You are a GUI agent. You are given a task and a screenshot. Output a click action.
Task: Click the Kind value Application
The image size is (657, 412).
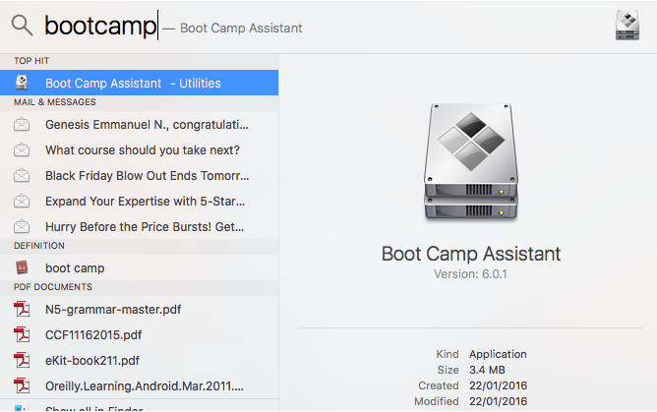pyautogui.click(x=498, y=354)
